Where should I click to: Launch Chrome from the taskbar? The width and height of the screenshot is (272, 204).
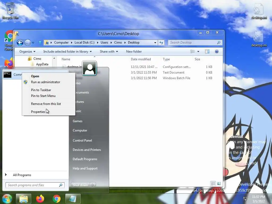pyautogui.click(x=57, y=199)
